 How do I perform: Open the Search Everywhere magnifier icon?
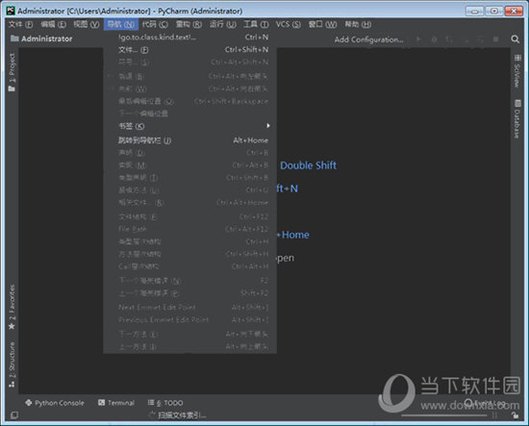click(x=515, y=39)
